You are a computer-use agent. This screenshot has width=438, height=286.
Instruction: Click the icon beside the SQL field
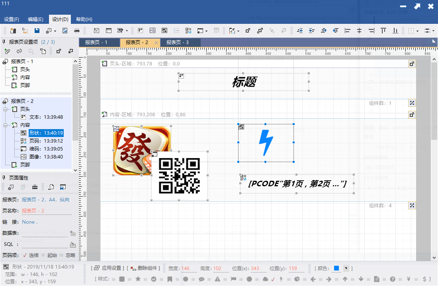click(x=72, y=244)
